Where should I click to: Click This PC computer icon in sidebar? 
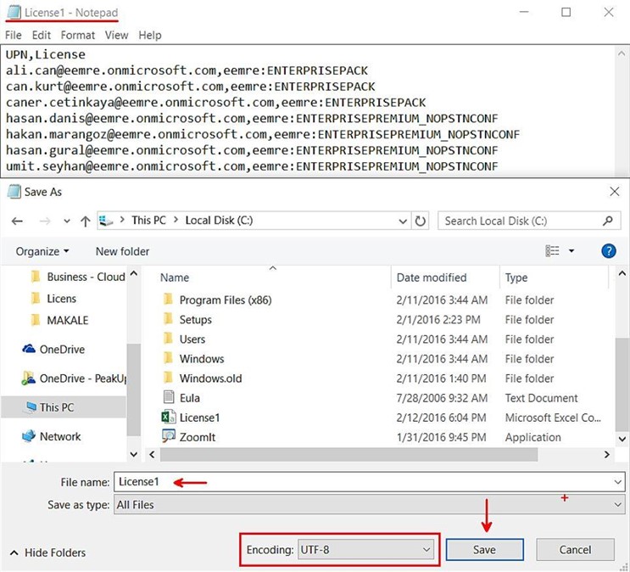click(31, 407)
